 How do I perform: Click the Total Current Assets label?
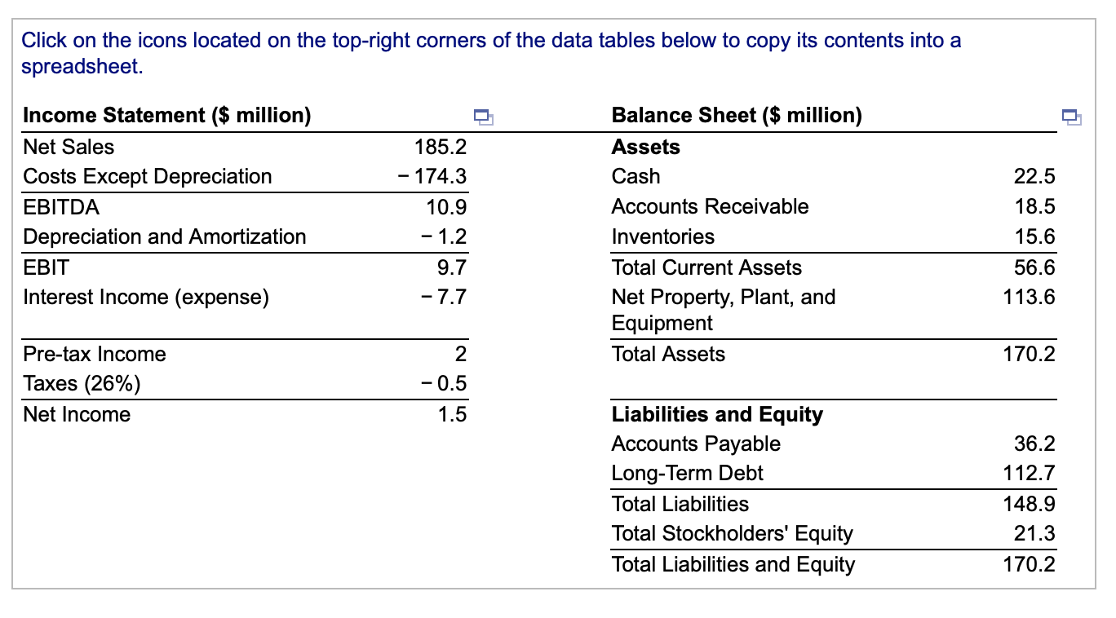(706, 267)
